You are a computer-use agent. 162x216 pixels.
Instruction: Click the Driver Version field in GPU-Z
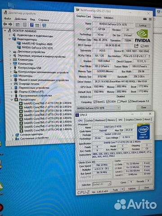121,81
